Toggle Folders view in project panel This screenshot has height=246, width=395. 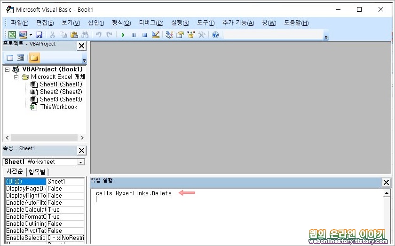[x=34, y=58]
